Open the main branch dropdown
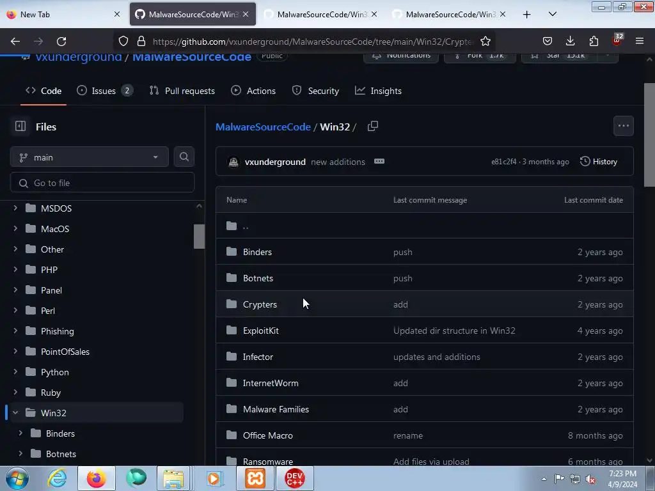 (89, 157)
